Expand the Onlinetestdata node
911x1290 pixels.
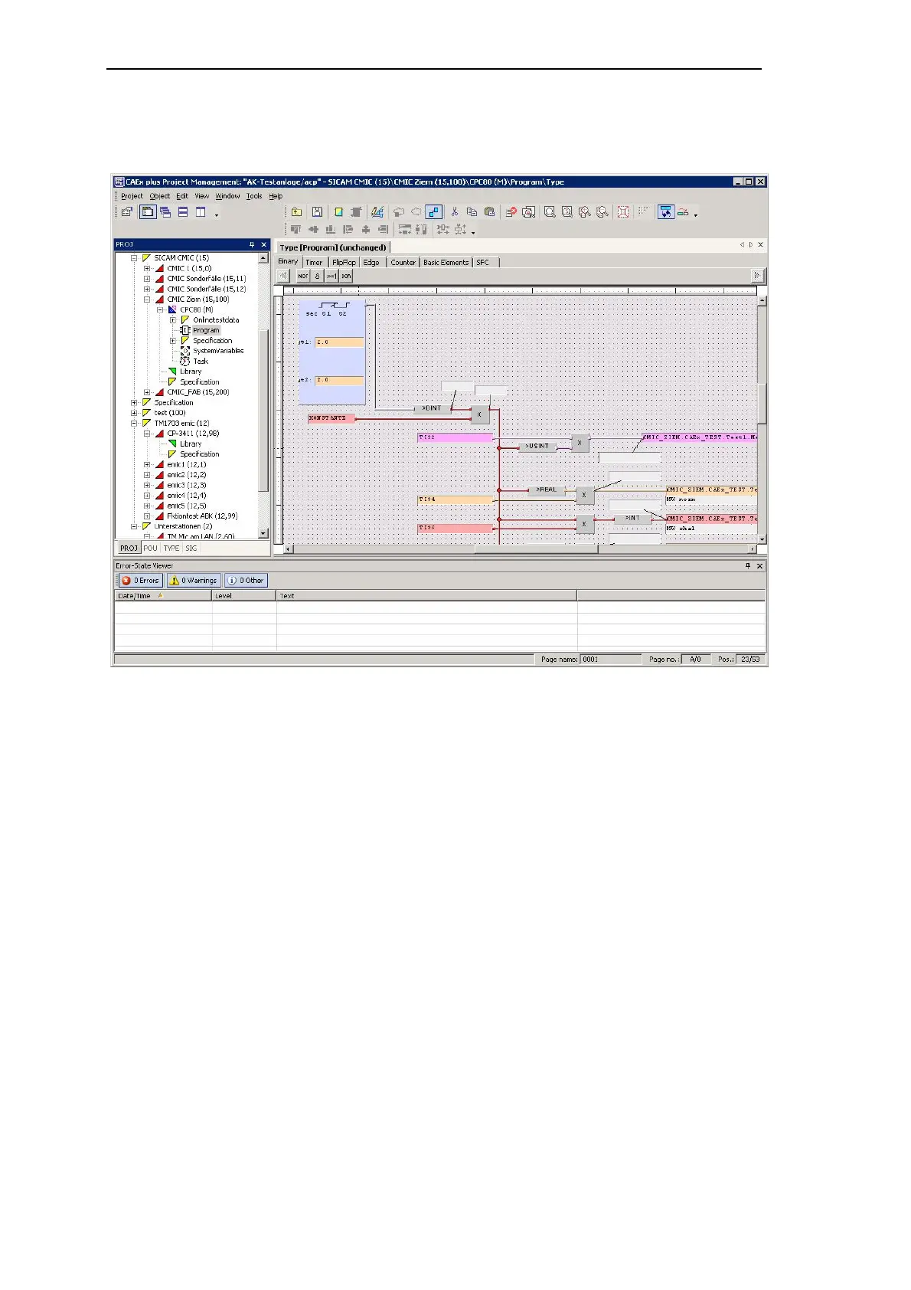pos(173,320)
